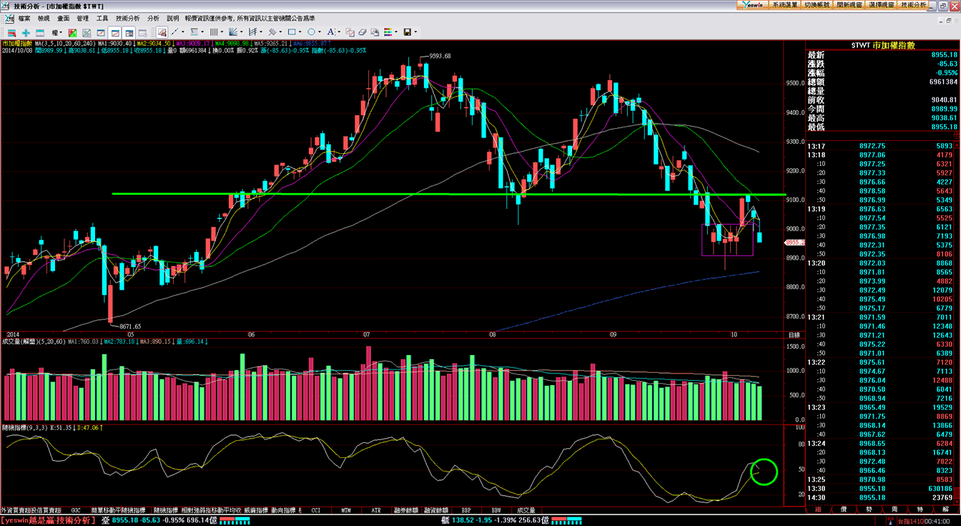Select the 周 tab in quote panel
This screenshot has width=961, height=526.
pos(895,510)
